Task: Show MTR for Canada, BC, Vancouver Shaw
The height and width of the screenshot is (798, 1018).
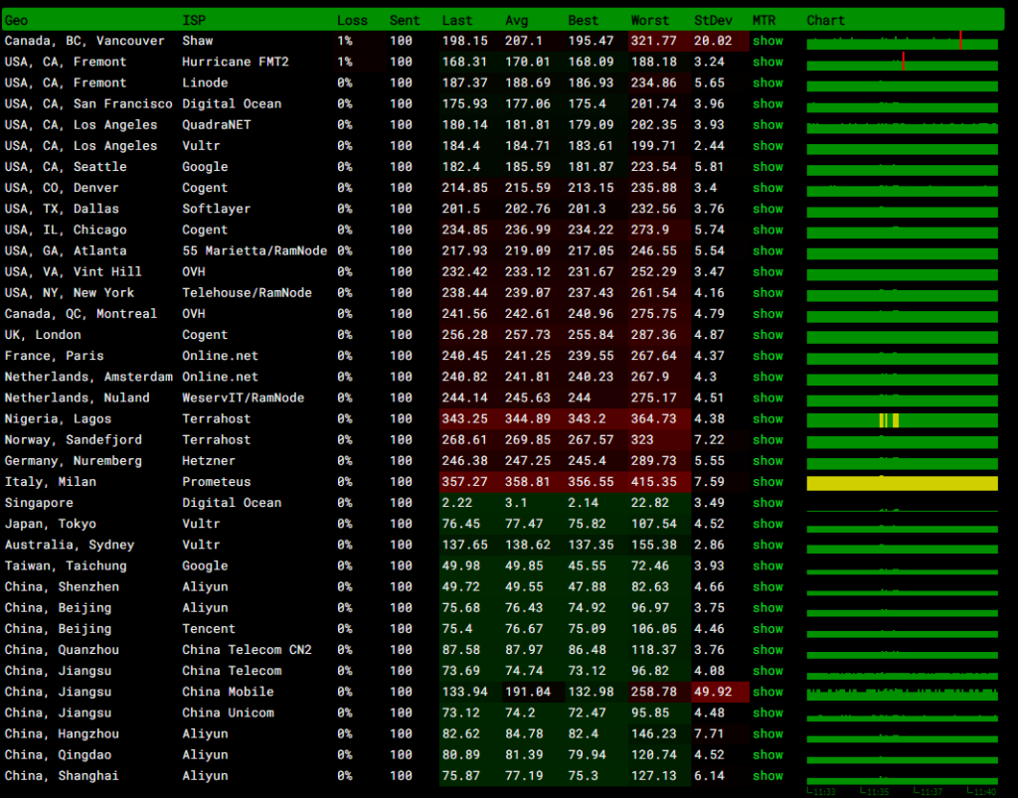Action: pos(768,41)
